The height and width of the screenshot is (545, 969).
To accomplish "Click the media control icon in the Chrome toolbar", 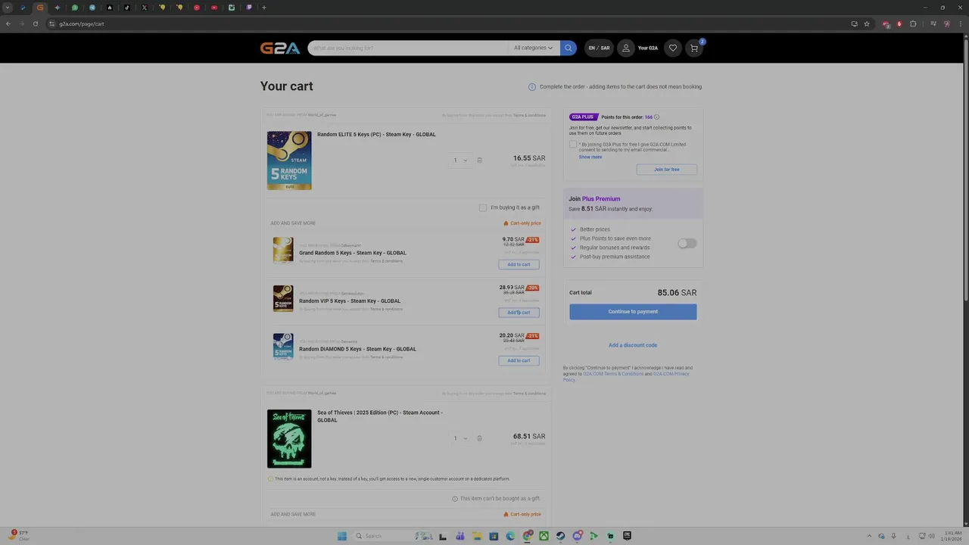I will tap(933, 23).
